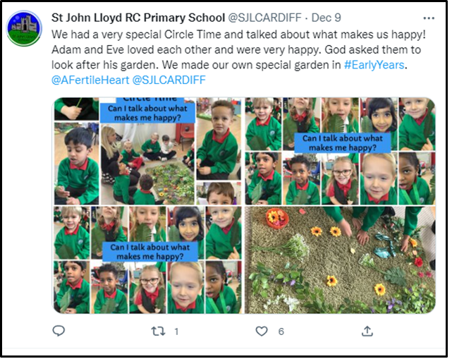
Task: Click the like count of 6
Action: [x=281, y=331]
